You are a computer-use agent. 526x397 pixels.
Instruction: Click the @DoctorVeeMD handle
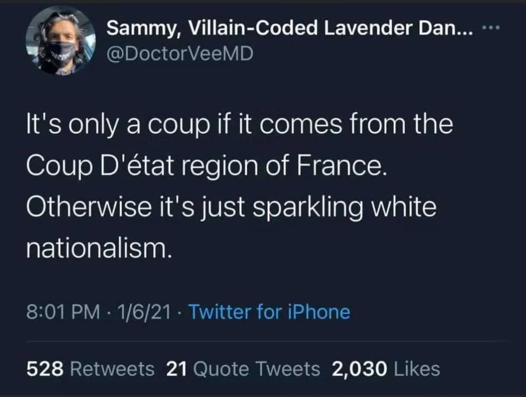point(180,54)
